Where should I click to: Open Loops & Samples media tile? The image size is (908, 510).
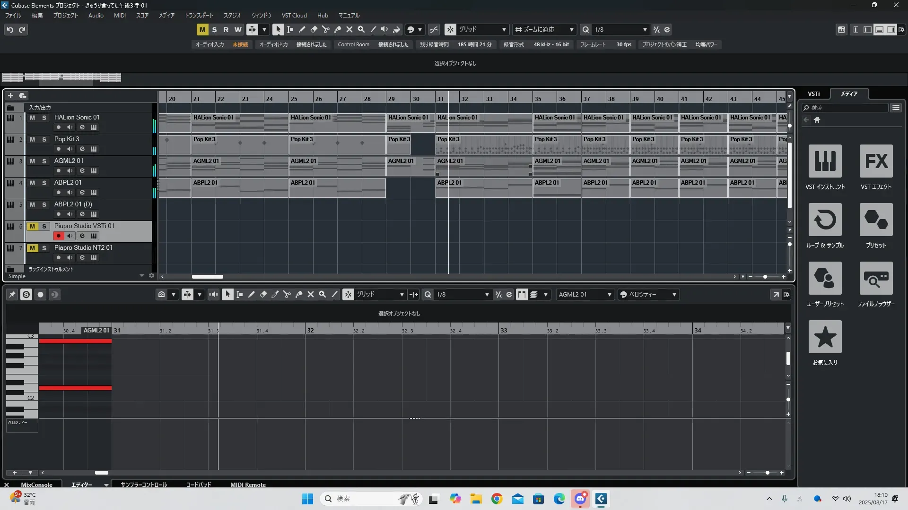point(825,220)
